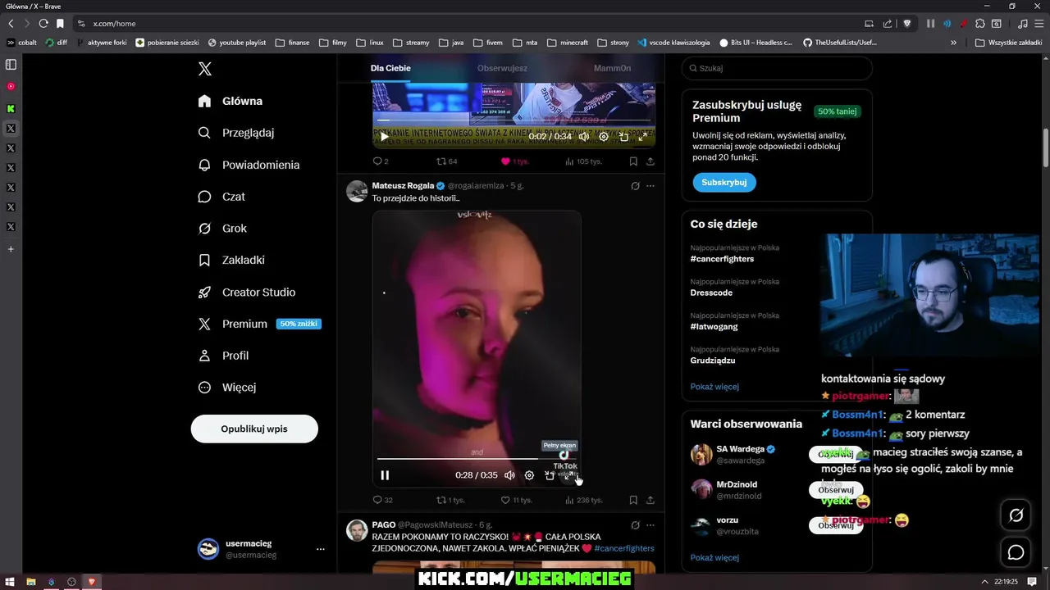Open Creator Studio
The height and width of the screenshot is (590, 1050).
tap(247, 292)
